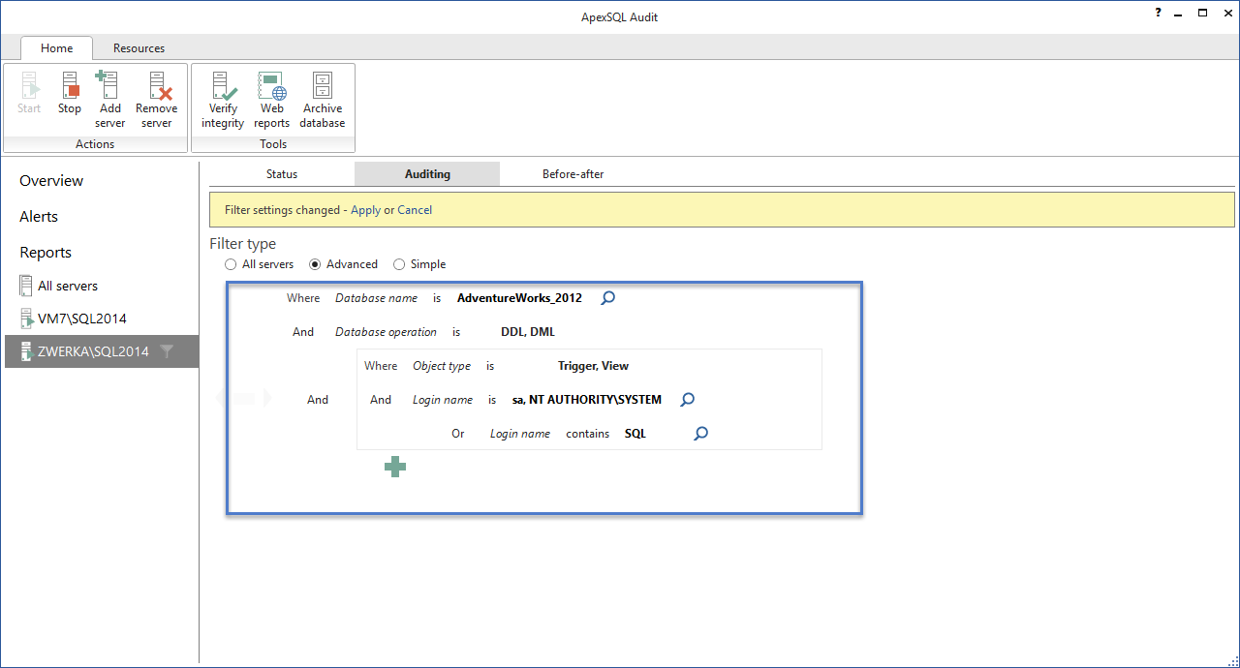Click the 'Or' connector before Login name
1240x668 pixels.
(458, 434)
